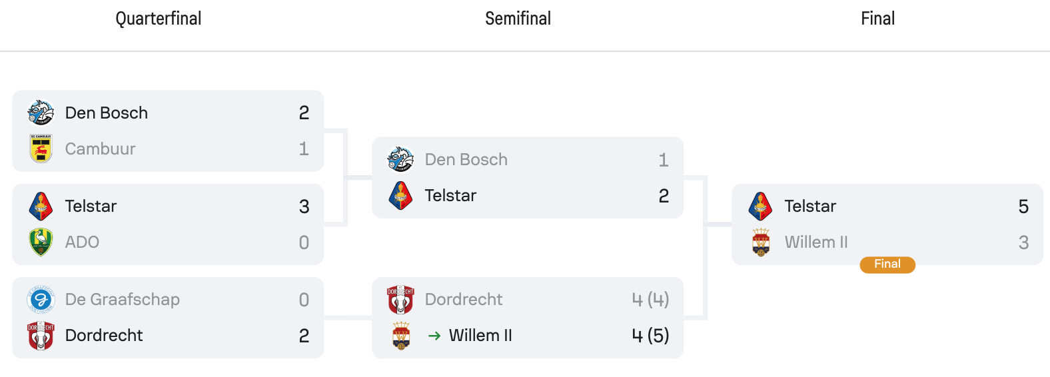1050x377 pixels.
Task: Open De Graafschap team name link
Action: point(123,300)
